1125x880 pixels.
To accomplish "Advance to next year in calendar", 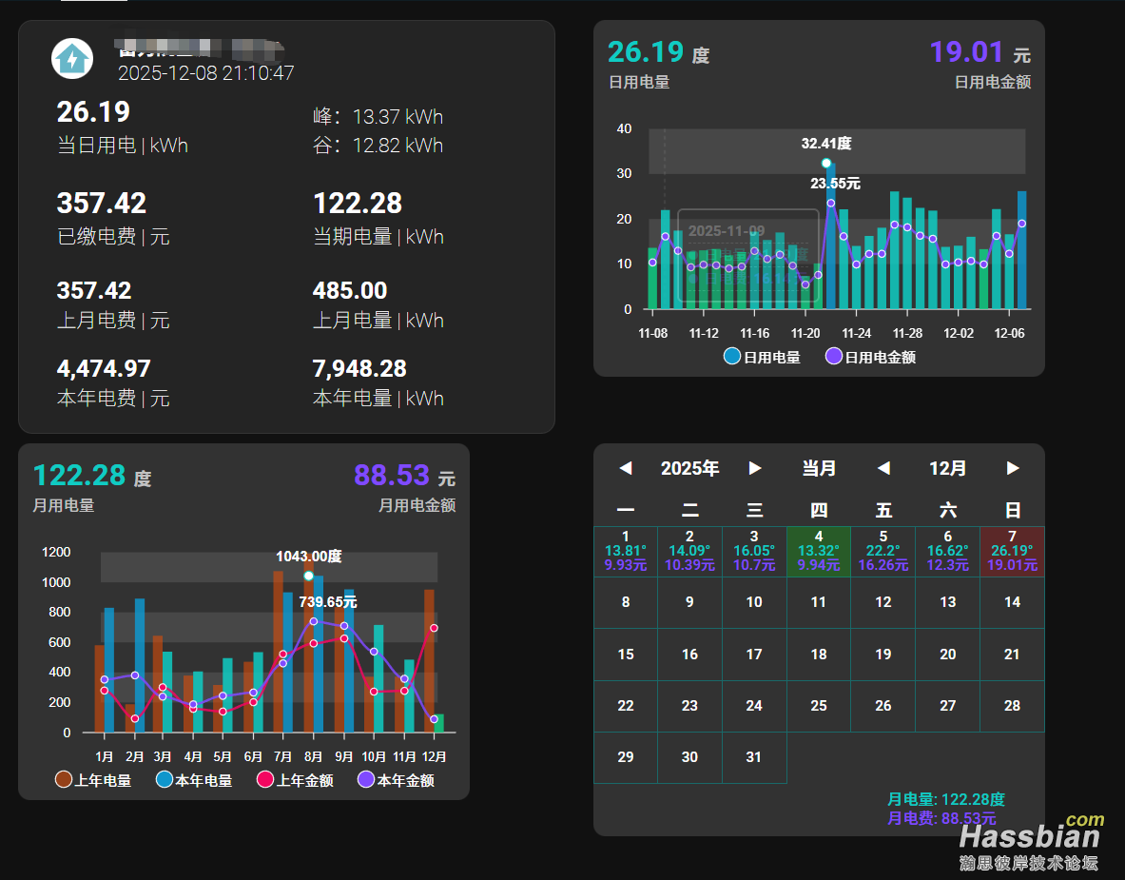I will [x=755, y=468].
